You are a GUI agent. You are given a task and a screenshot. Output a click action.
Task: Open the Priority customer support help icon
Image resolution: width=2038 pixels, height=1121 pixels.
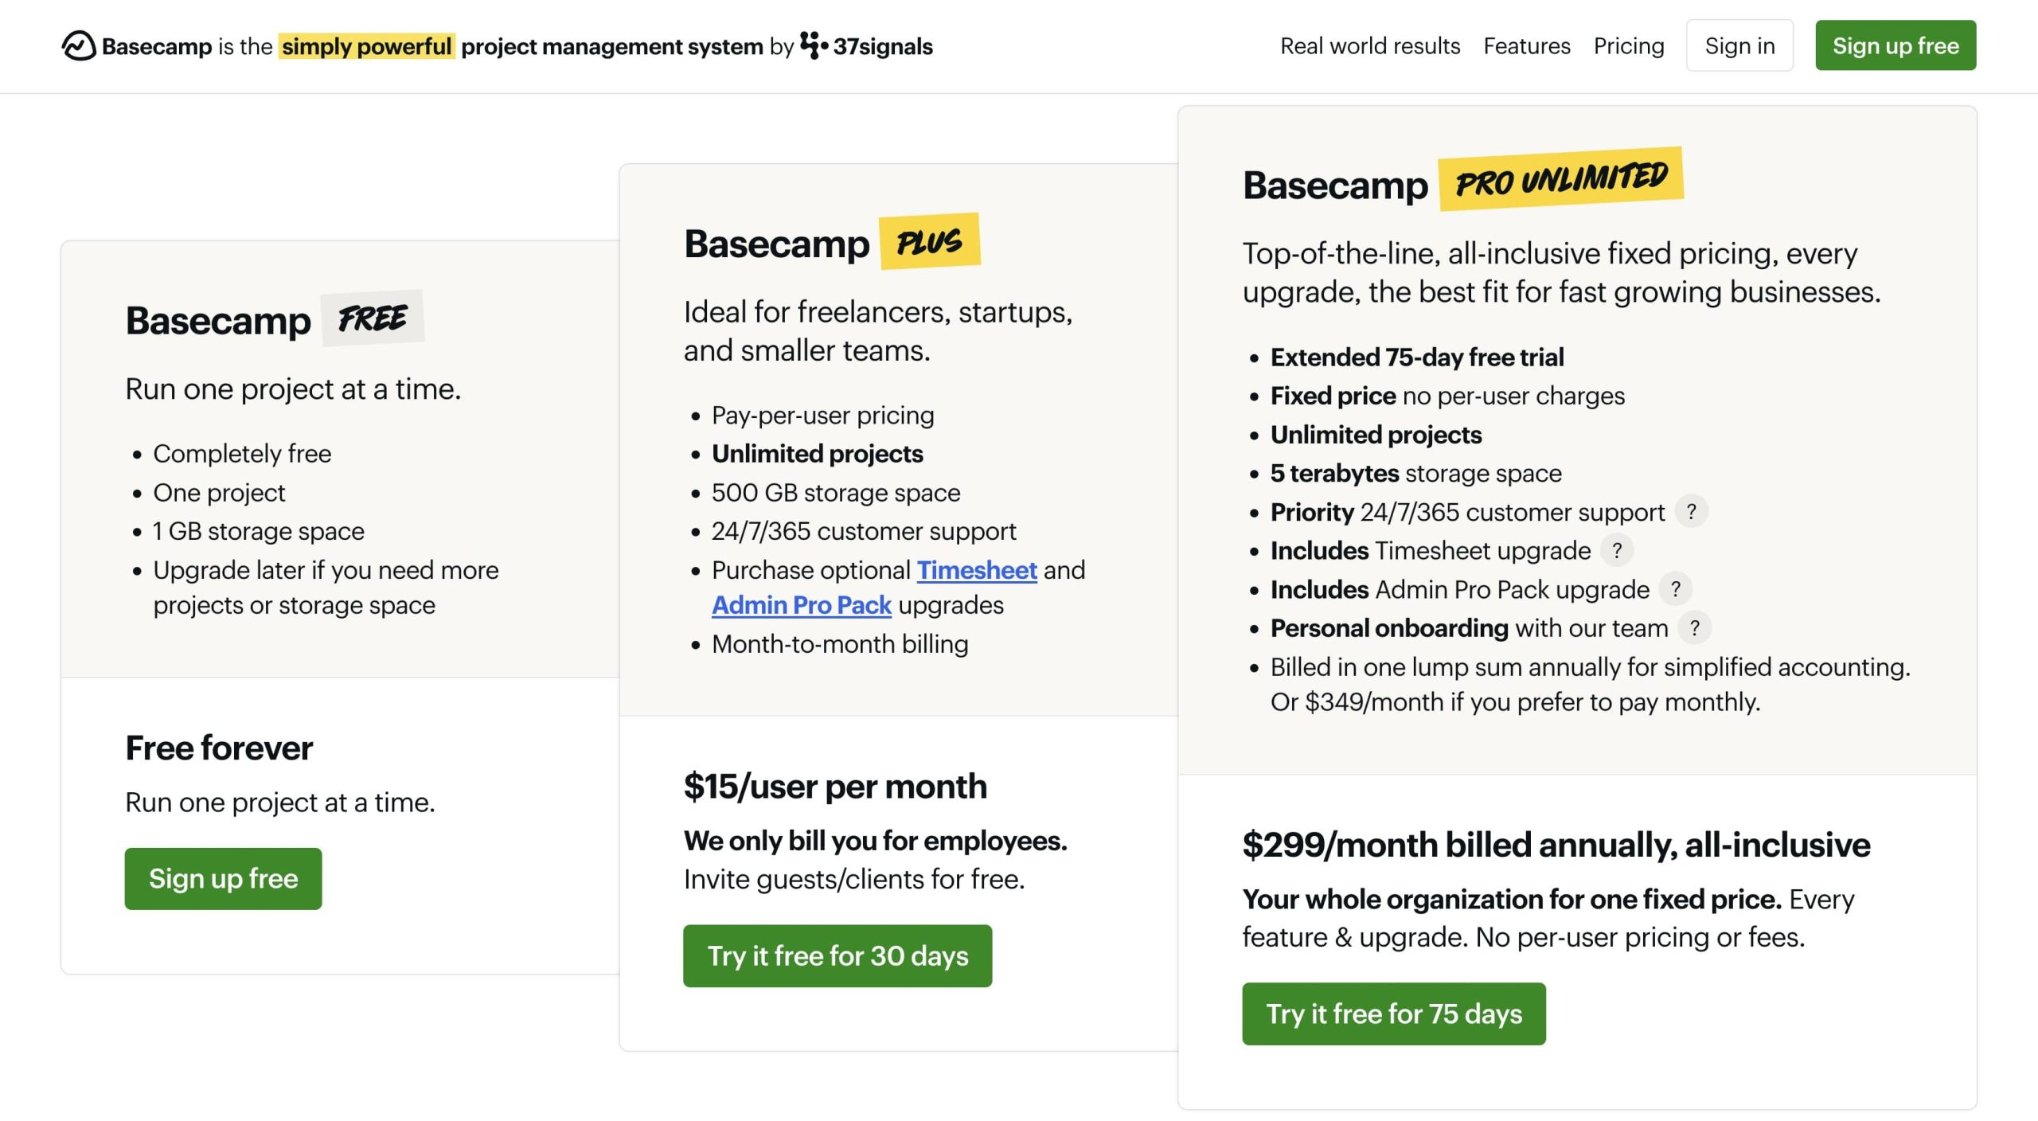point(1692,512)
